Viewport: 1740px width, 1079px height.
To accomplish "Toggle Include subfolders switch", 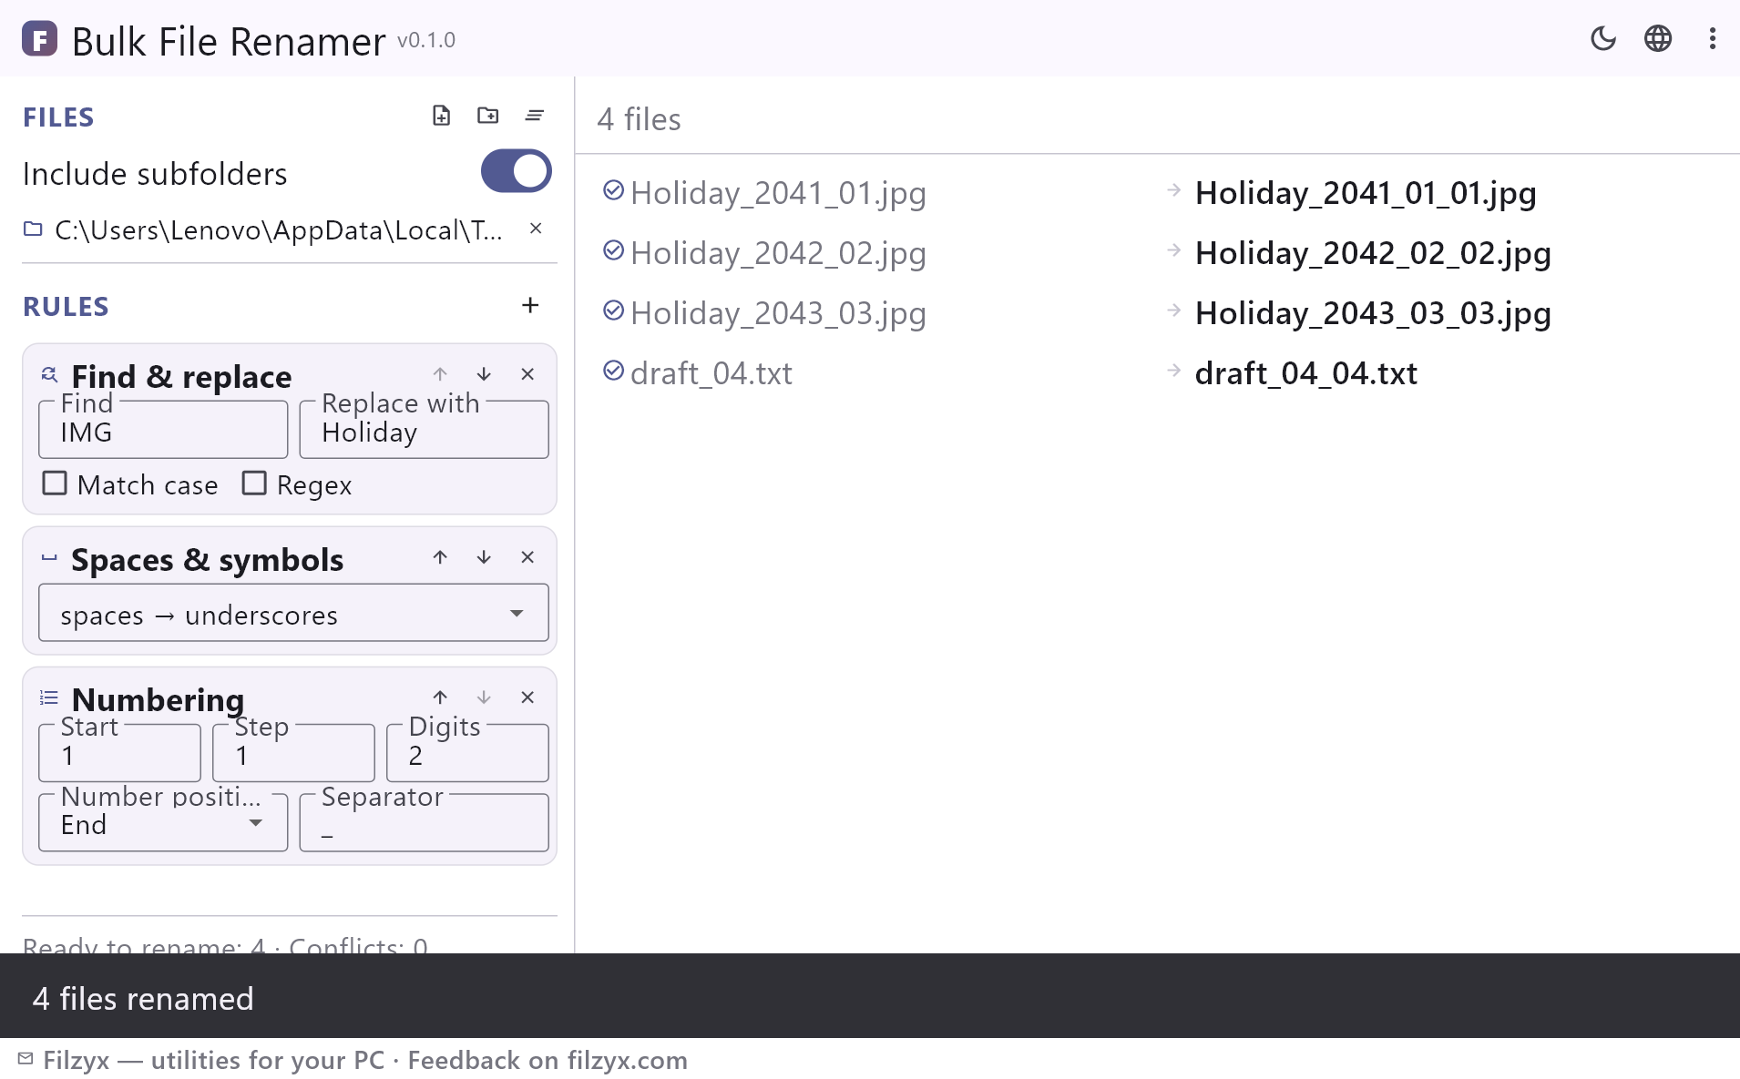I will point(516,171).
